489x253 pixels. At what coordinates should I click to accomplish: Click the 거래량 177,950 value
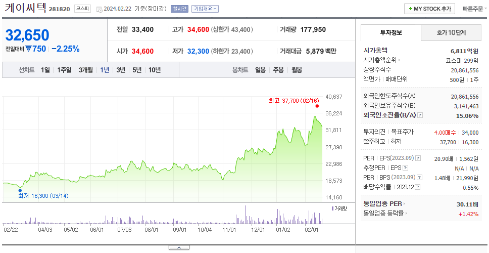(313, 30)
